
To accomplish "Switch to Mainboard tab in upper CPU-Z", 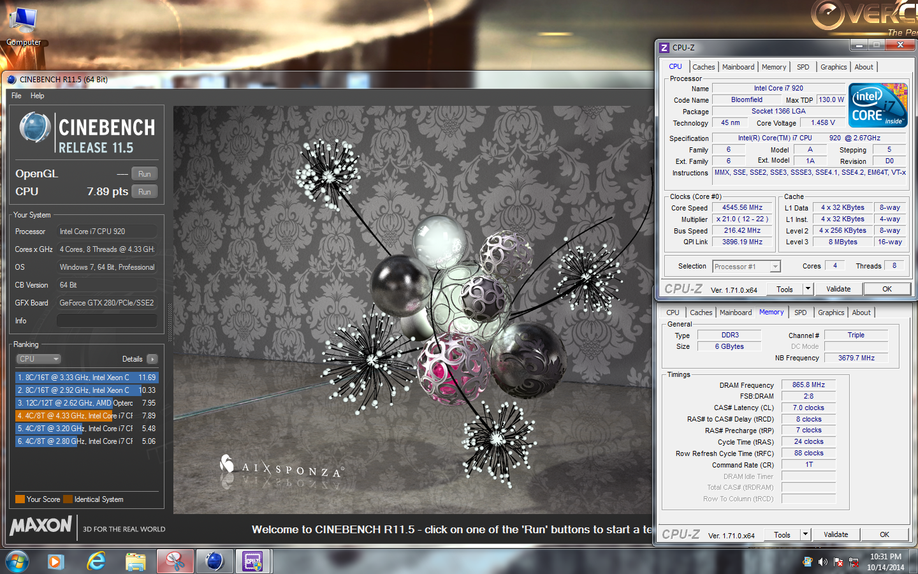I will (x=738, y=67).
